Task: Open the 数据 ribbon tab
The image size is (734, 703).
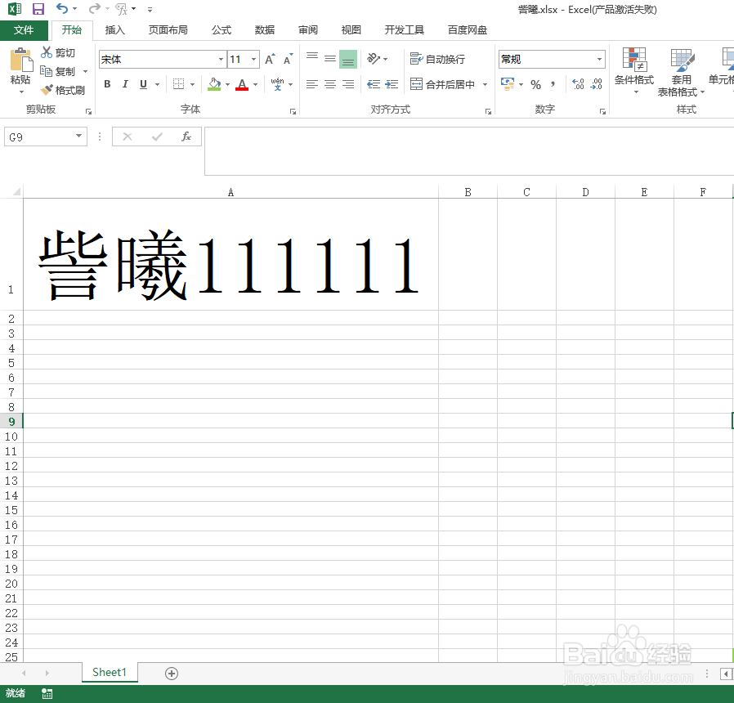Action: 264,29
